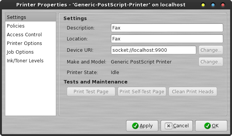Open the Access Control page
This screenshot has height=136, width=232.
tap(30, 35)
